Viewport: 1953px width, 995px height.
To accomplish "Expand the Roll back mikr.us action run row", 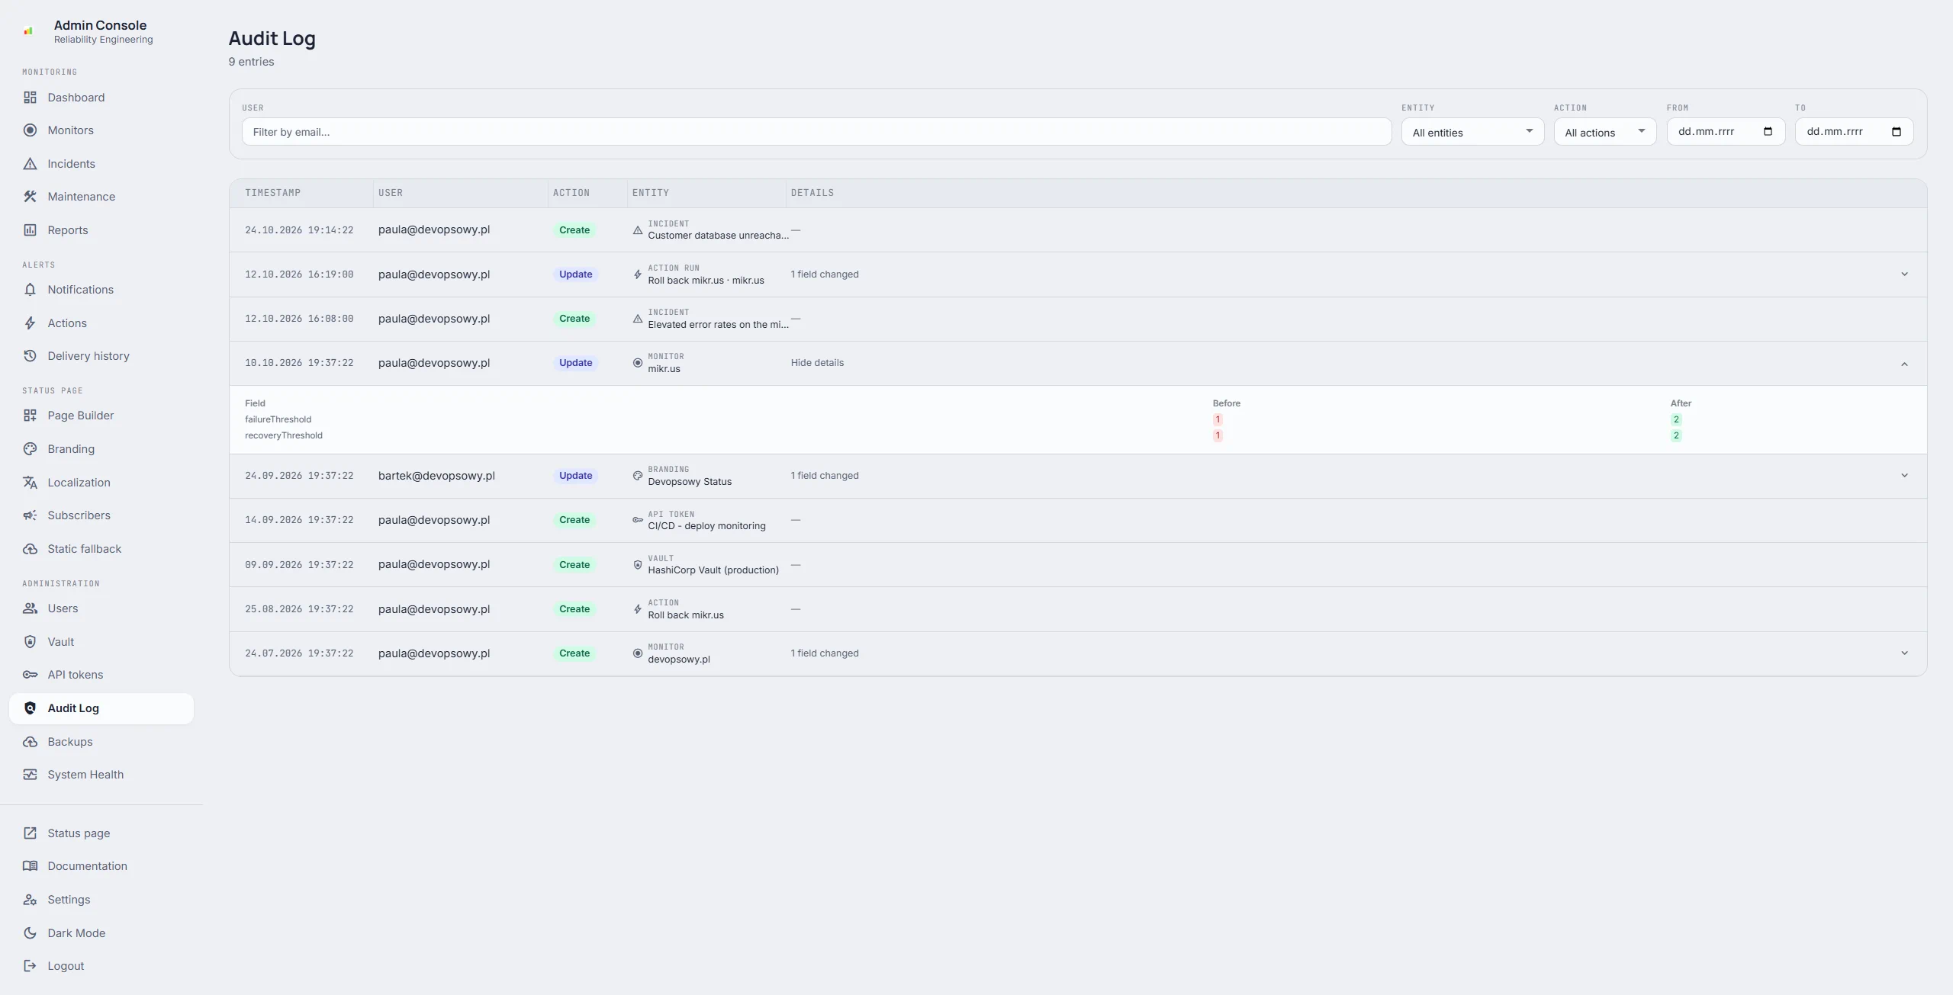I will pos(1904,274).
